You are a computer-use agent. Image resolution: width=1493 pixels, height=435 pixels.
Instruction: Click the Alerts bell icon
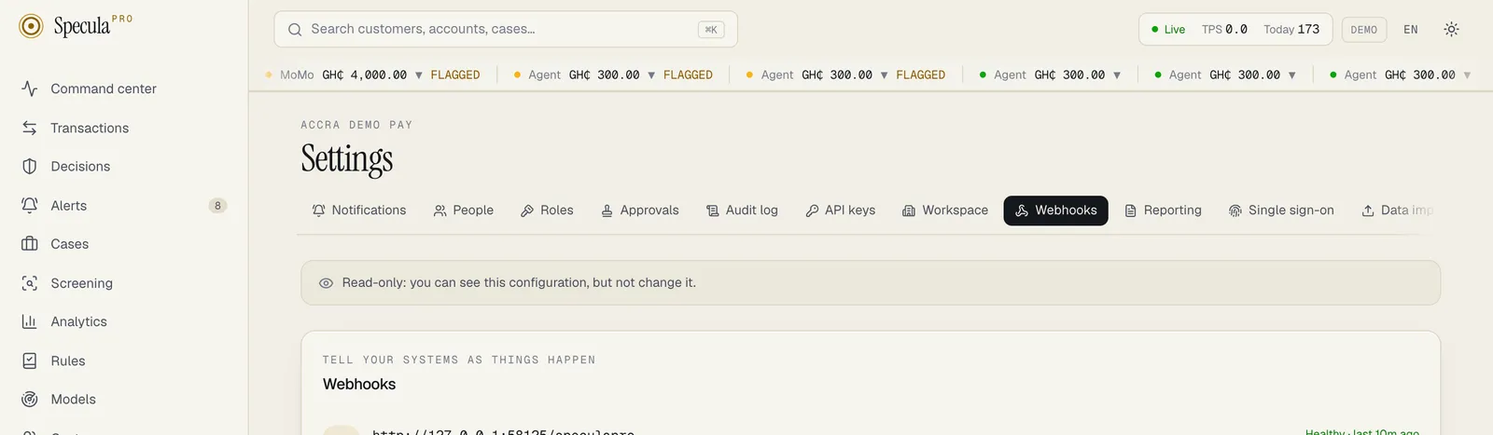pyautogui.click(x=30, y=206)
